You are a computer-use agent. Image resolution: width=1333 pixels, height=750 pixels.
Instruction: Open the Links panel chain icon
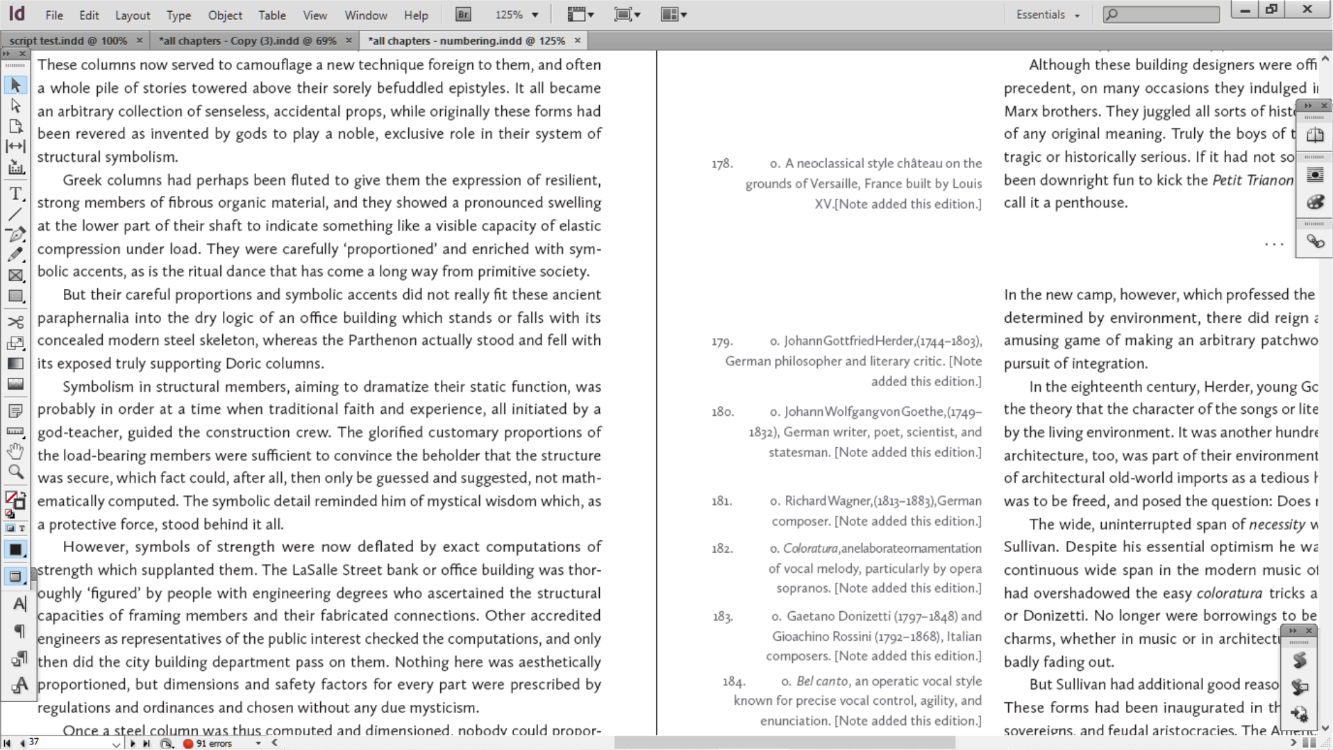(1316, 242)
